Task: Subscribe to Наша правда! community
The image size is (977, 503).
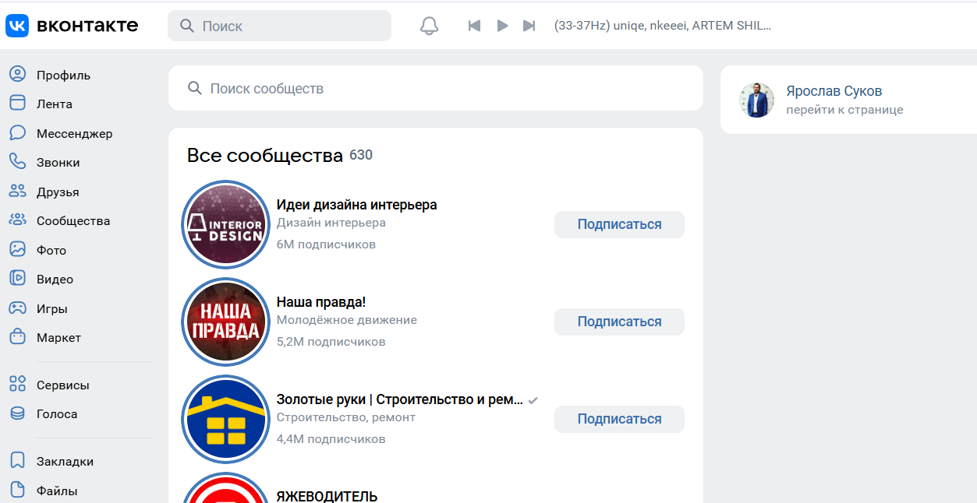Action: coord(618,321)
